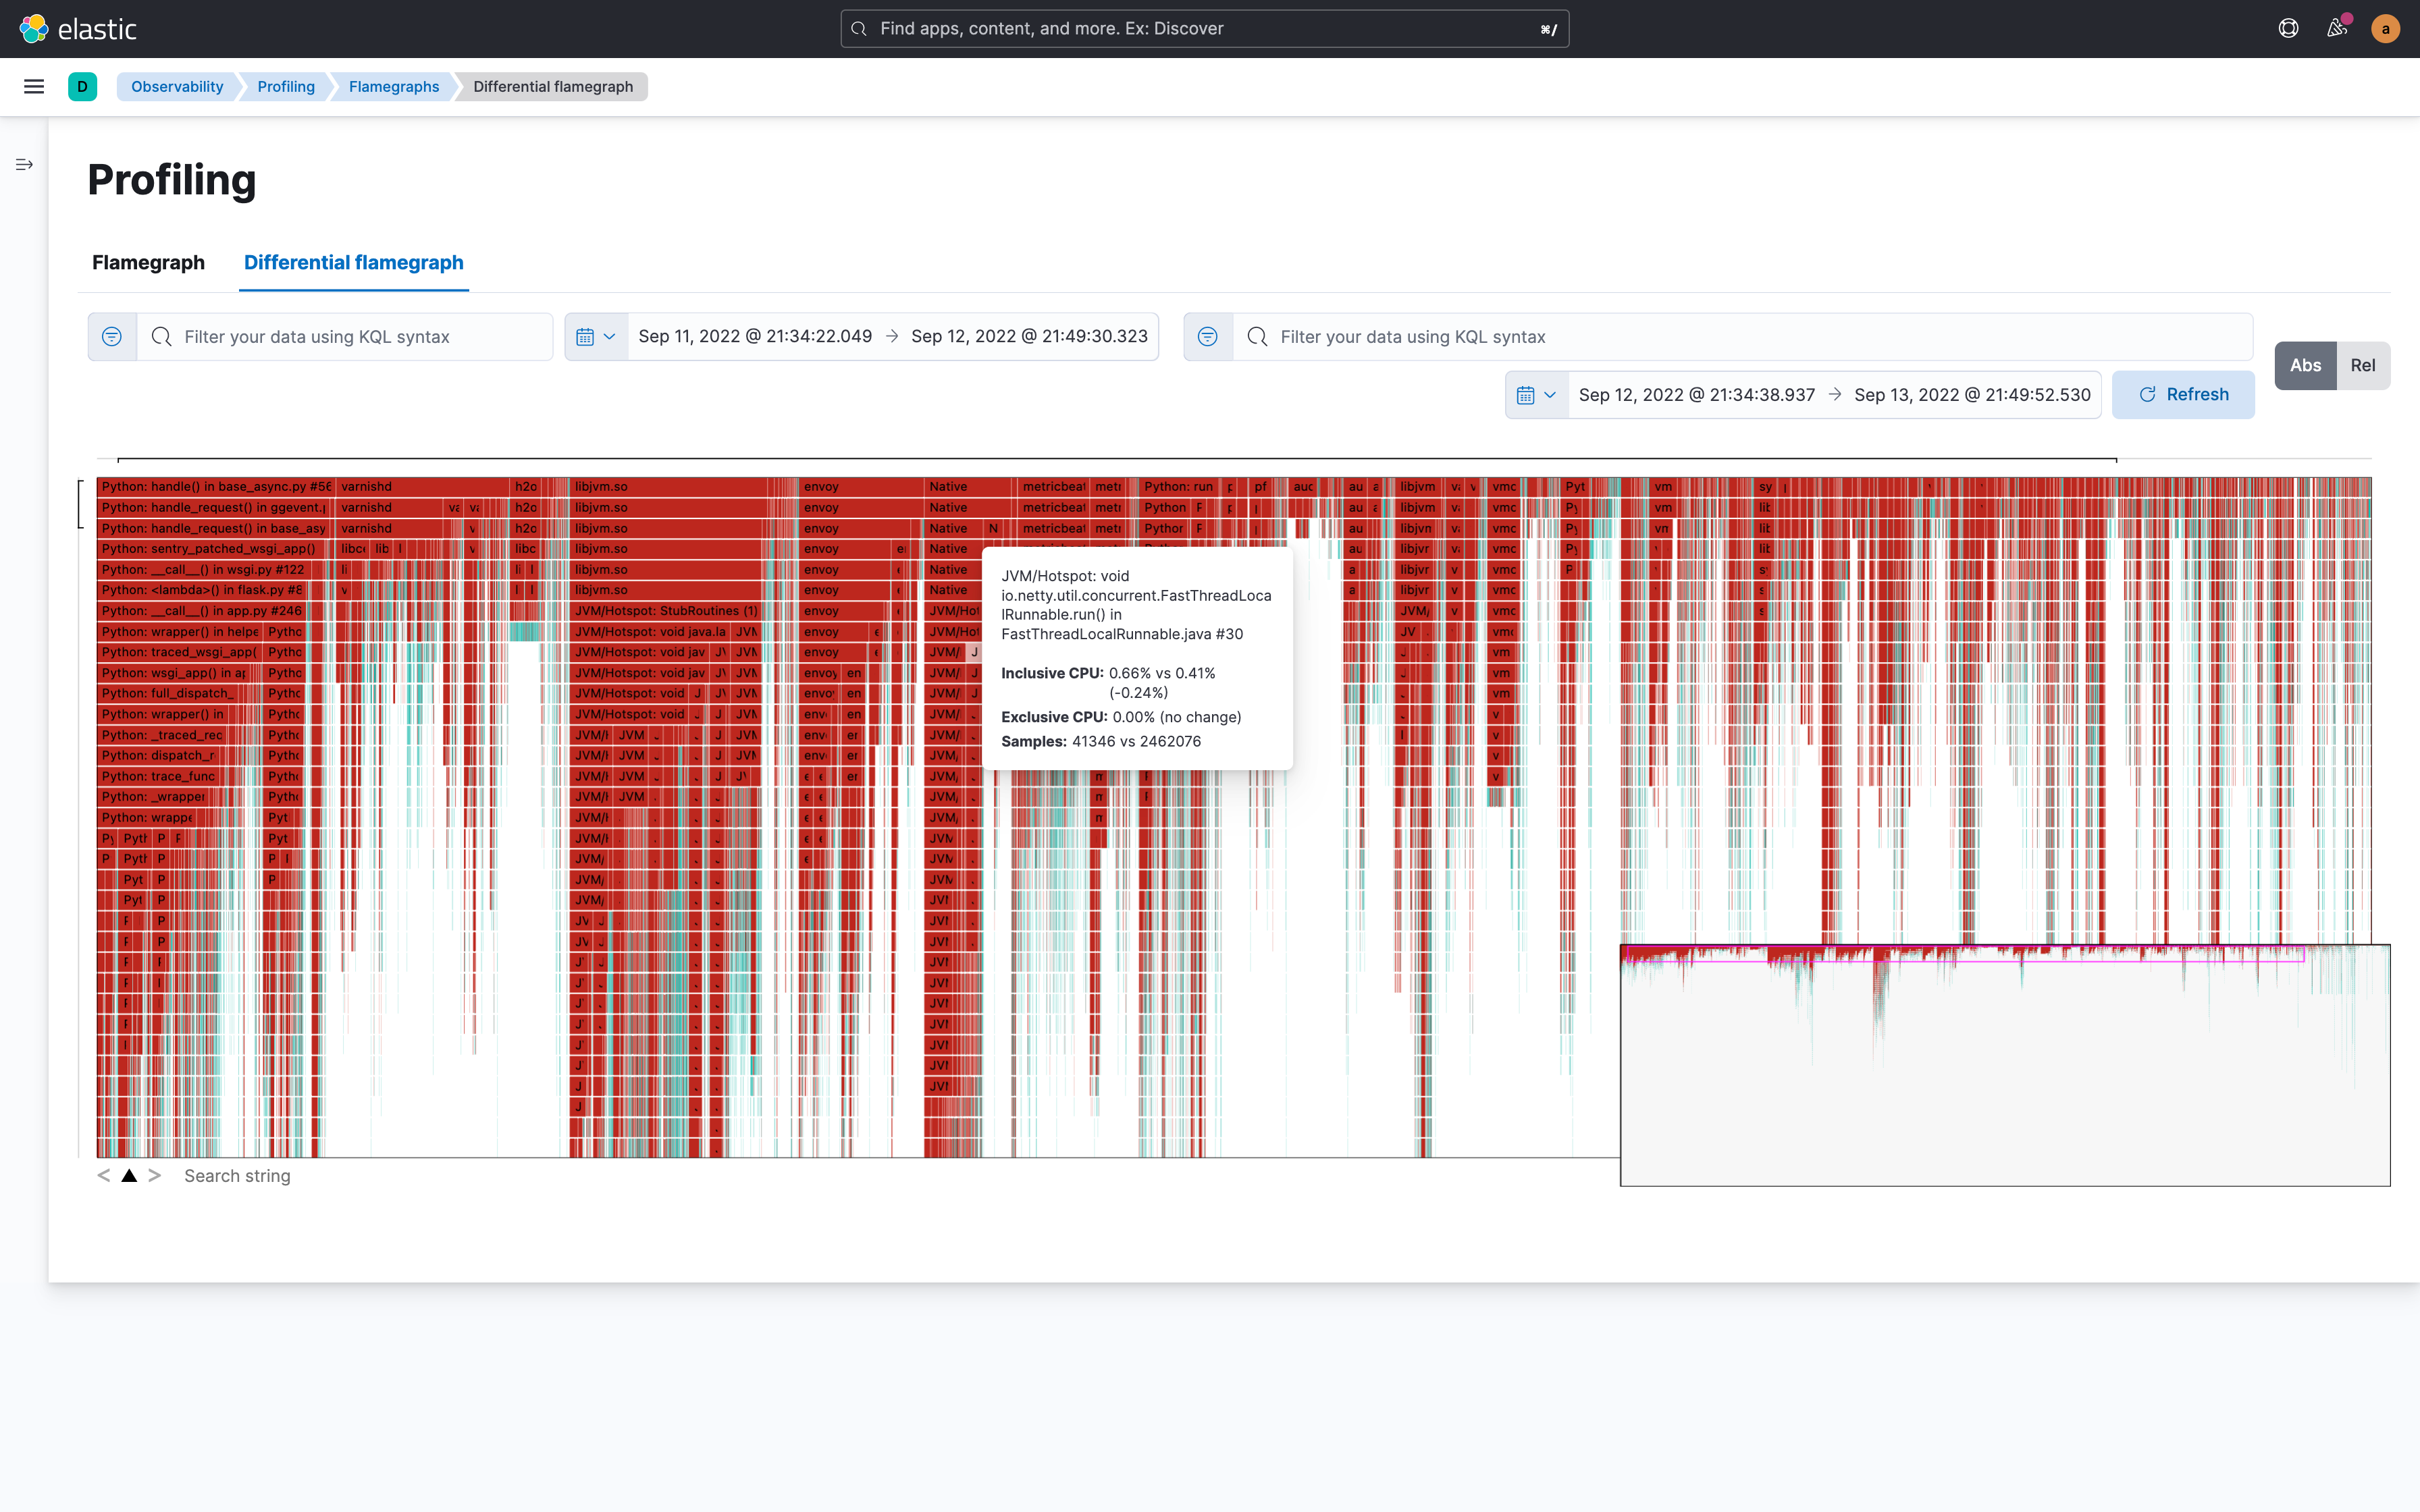Focus the flamegraph Search string field
The width and height of the screenshot is (2420, 1512).
[237, 1176]
